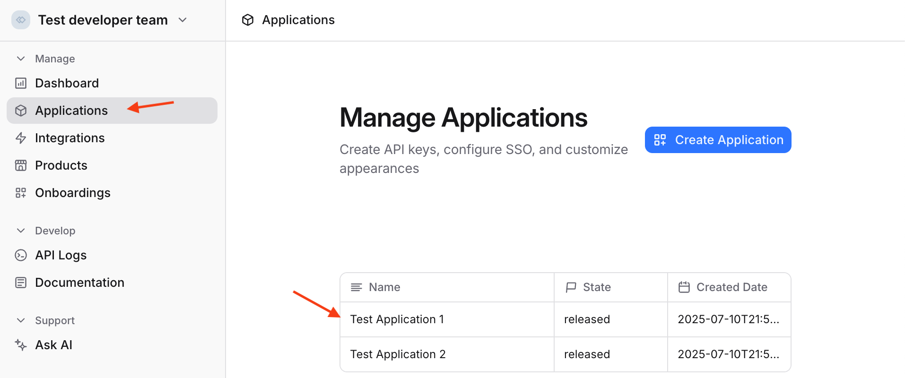
Task: Click the API Logs terminal icon
Action: (21, 255)
